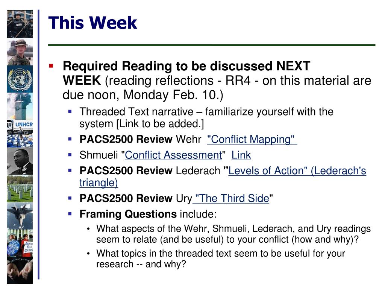Click the protest signs photo
Image resolution: width=385 pixels, height=289 pixels.
[20, 243]
